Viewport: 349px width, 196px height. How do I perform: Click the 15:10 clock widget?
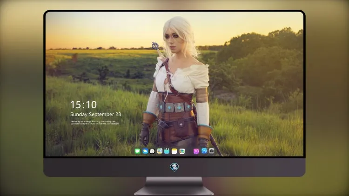click(83, 105)
